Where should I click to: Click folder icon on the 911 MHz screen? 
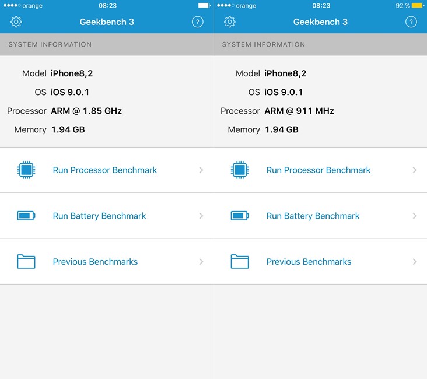pos(240,261)
